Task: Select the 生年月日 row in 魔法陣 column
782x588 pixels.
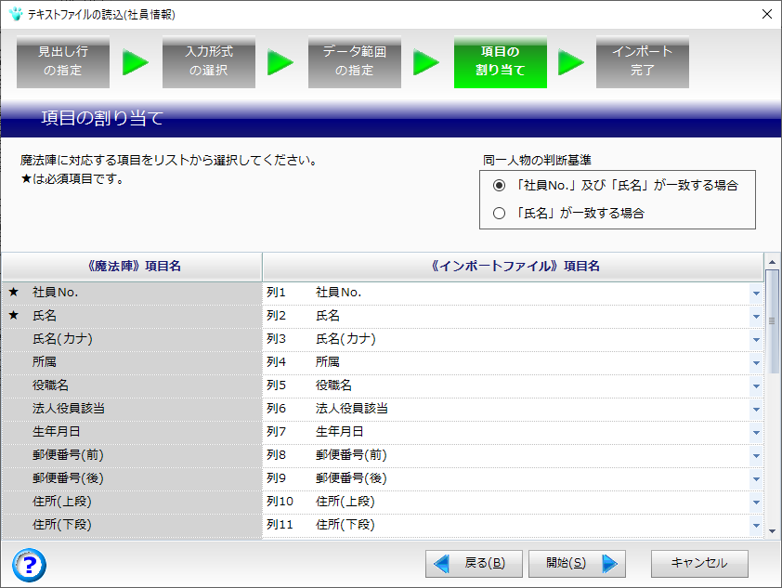Action: [132, 432]
